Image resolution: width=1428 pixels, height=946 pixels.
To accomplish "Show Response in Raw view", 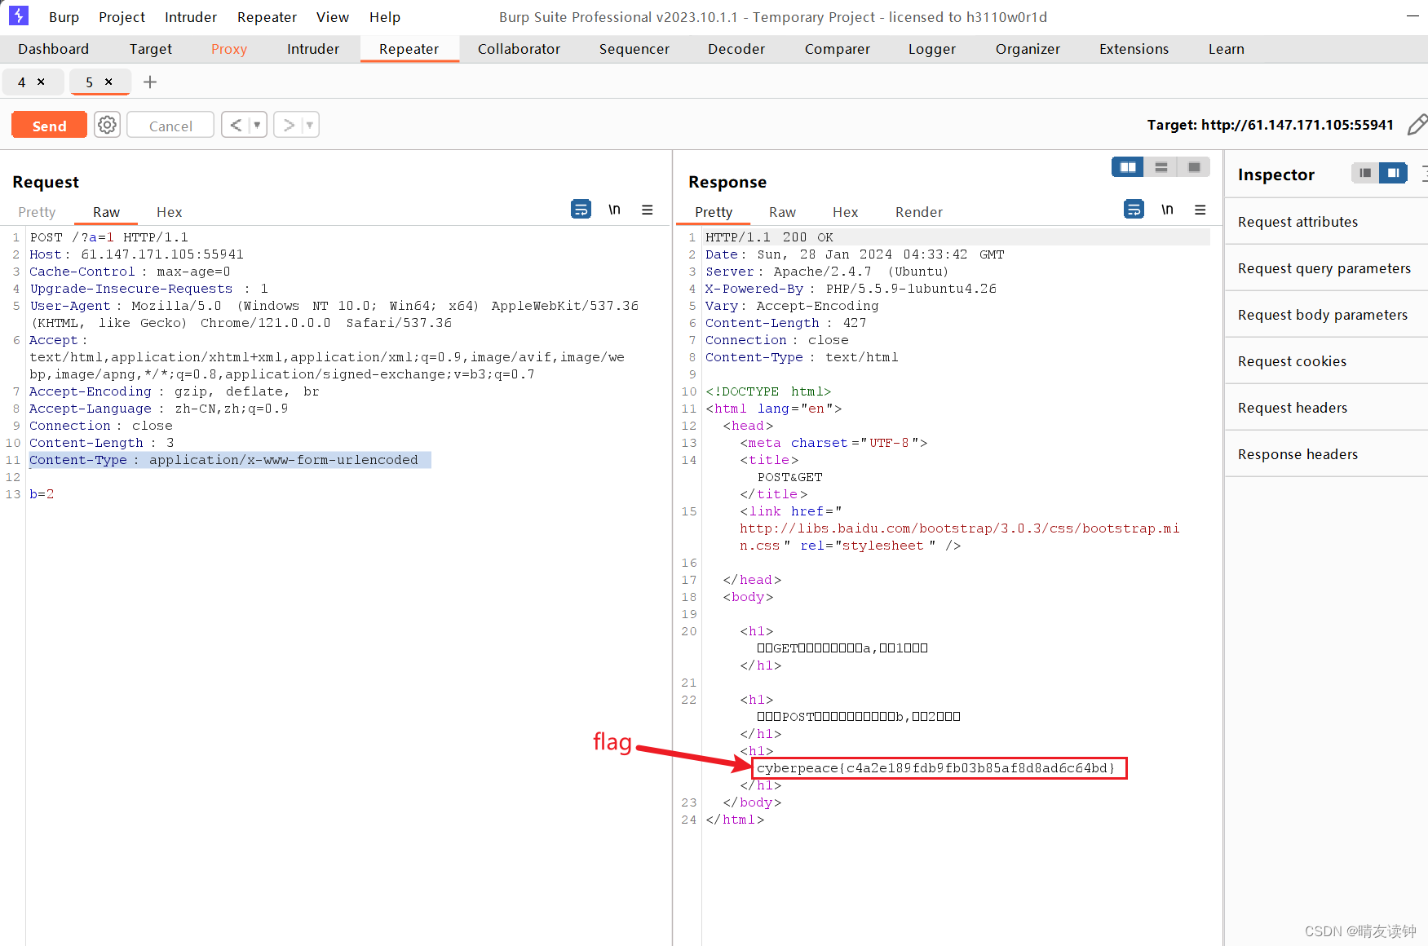I will click(782, 212).
